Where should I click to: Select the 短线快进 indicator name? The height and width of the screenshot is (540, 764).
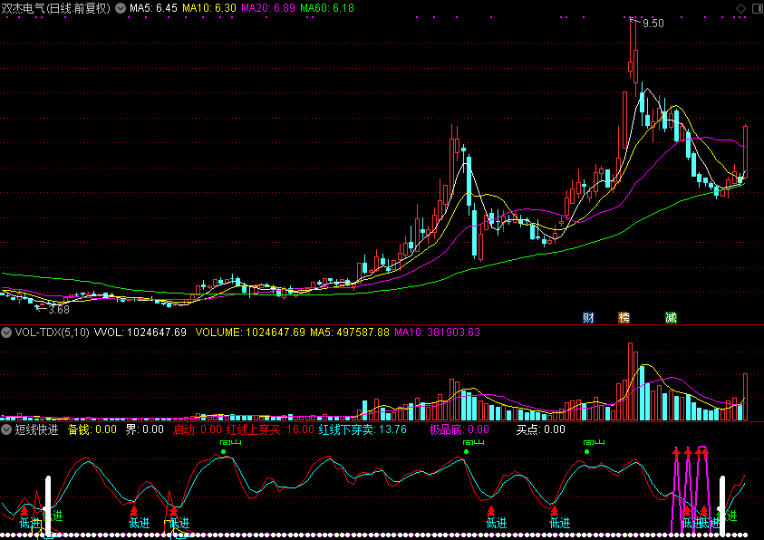pos(36,429)
